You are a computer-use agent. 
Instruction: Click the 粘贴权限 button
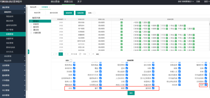click(81, 13)
